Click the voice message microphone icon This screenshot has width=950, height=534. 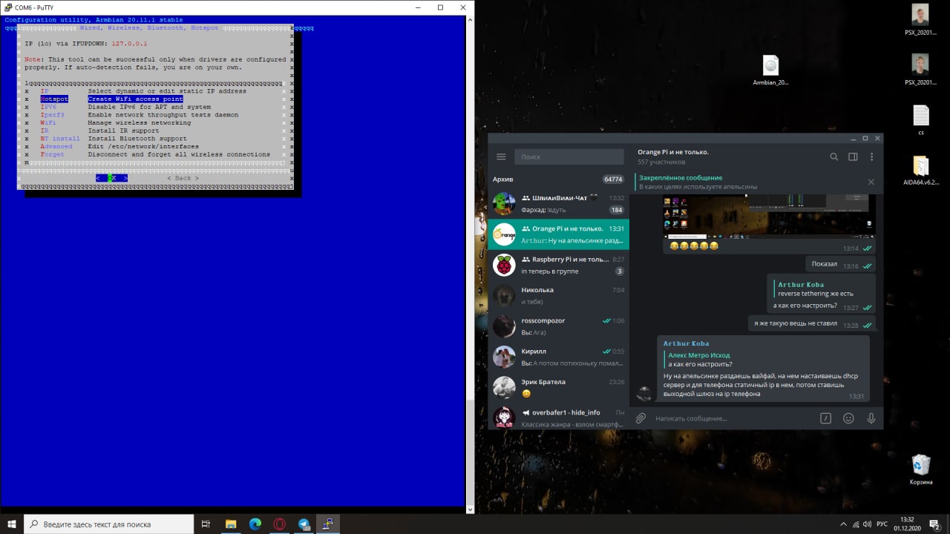click(871, 418)
